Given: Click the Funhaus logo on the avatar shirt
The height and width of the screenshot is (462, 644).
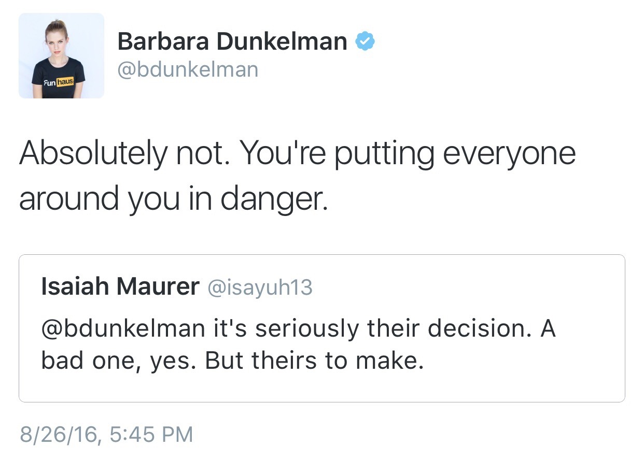Looking at the screenshot, I should click(58, 81).
